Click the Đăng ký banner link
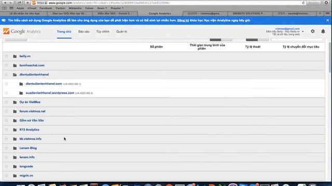332x186 pixels. (183, 21)
